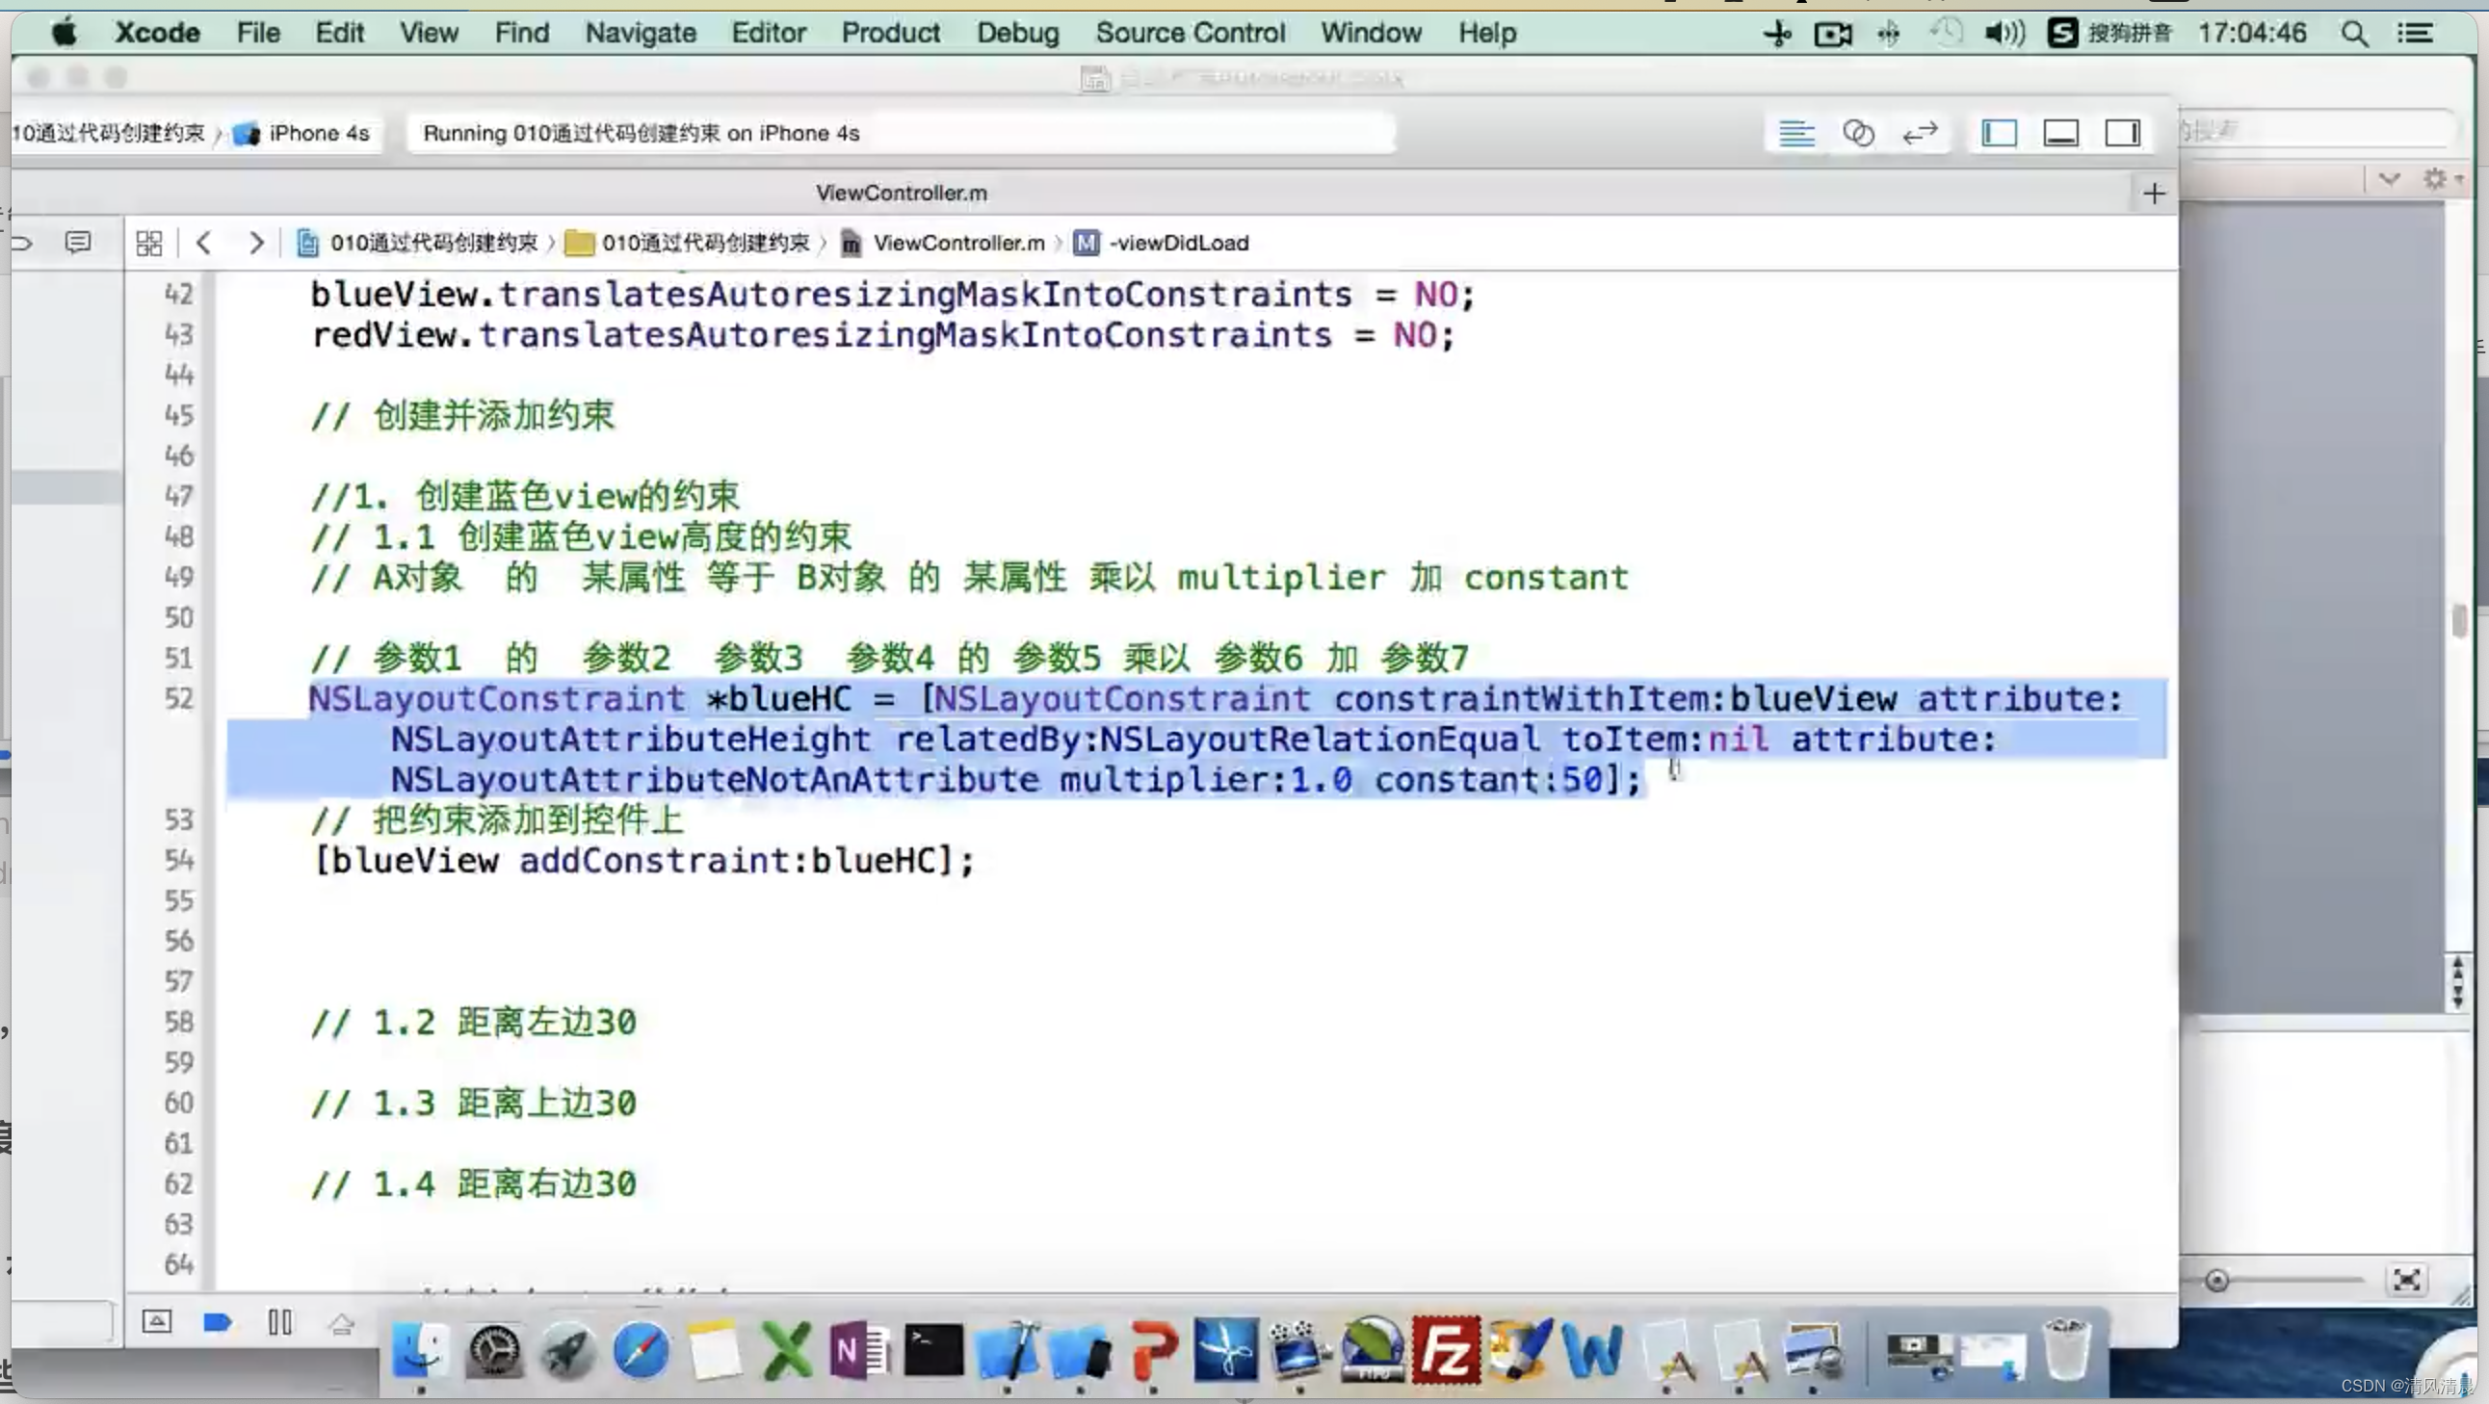
Task: Switch to the Assistant editor
Action: (x=1858, y=132)
